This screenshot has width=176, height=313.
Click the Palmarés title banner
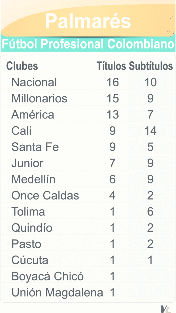coord(88,21)
